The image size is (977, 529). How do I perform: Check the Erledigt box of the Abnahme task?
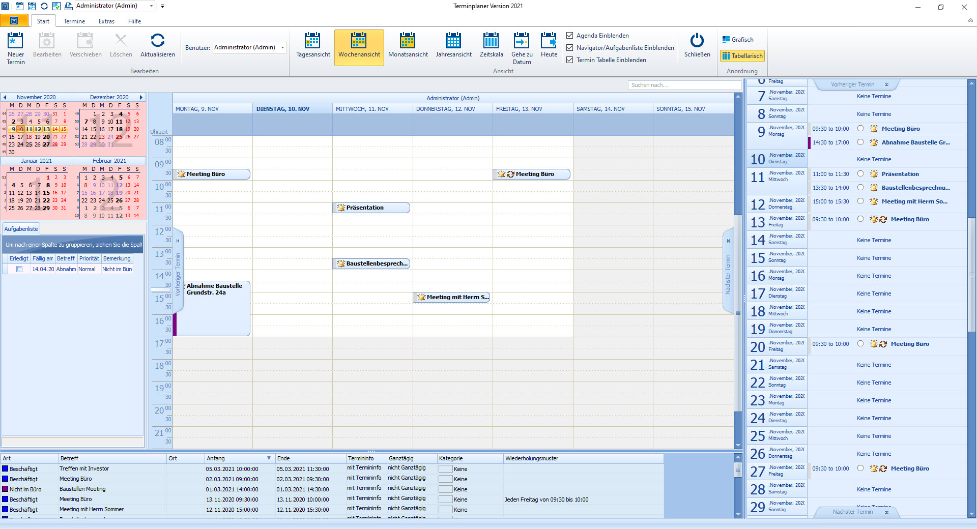point(19,269)
